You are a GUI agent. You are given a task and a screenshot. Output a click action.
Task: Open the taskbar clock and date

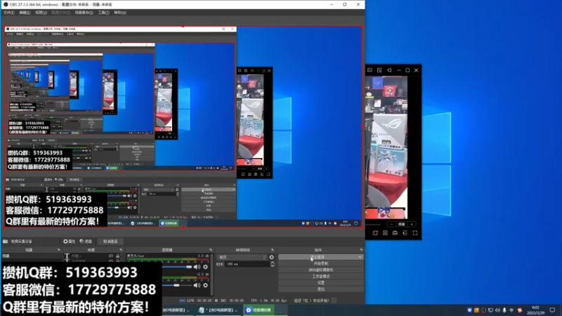[535, 310]
